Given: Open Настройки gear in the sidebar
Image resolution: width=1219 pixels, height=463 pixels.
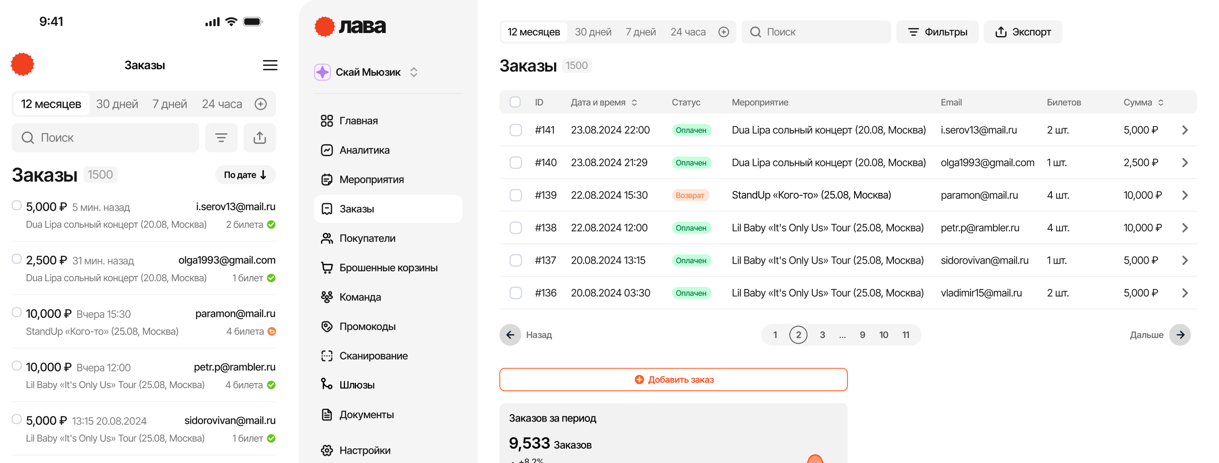Looking at the screenshot, I should [364, 450].
